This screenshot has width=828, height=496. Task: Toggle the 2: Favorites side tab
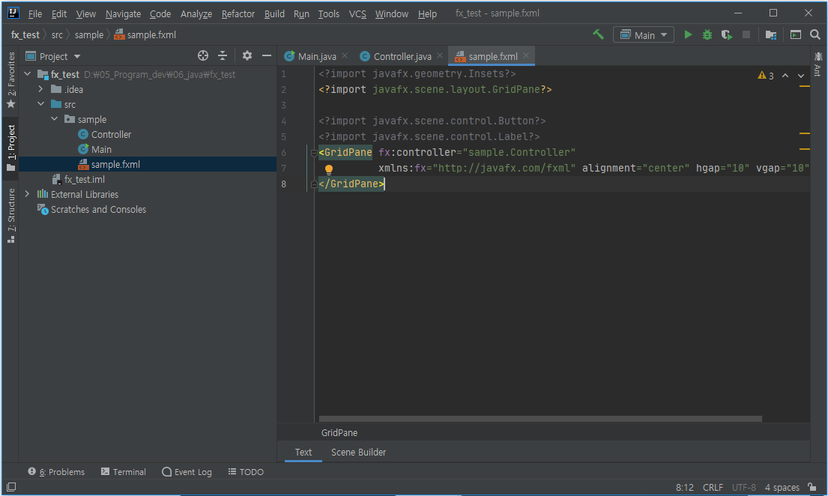pos(11,79)
